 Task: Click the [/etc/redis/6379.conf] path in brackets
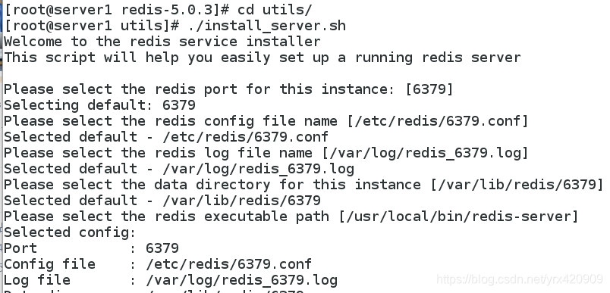439,121
